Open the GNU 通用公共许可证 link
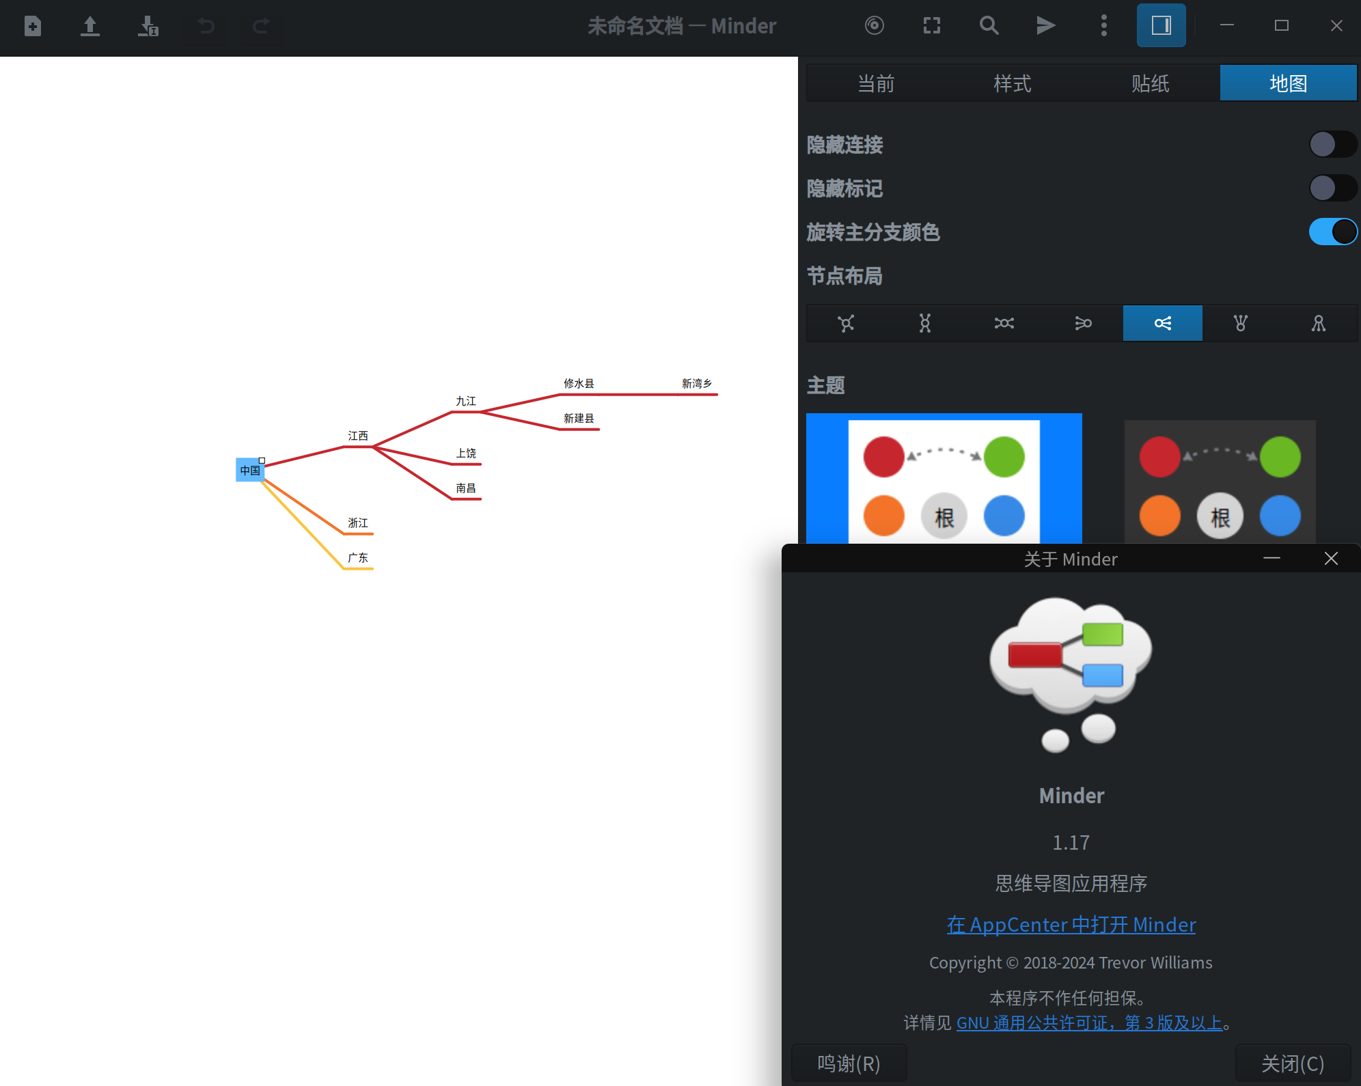The height and width of the screenshot is (1086, 1361). click(x=1090, y=1022)
